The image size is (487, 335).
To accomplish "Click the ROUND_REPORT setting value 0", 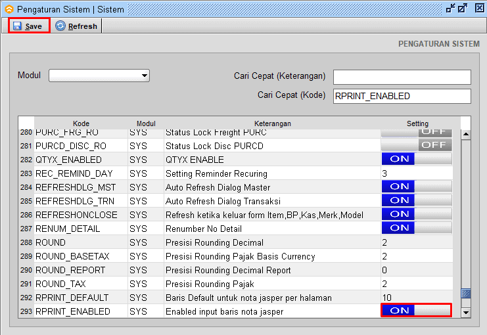I will [x=417, y=270].
